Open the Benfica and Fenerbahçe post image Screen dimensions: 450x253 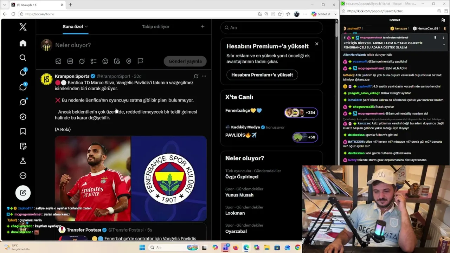pos(131,179)
